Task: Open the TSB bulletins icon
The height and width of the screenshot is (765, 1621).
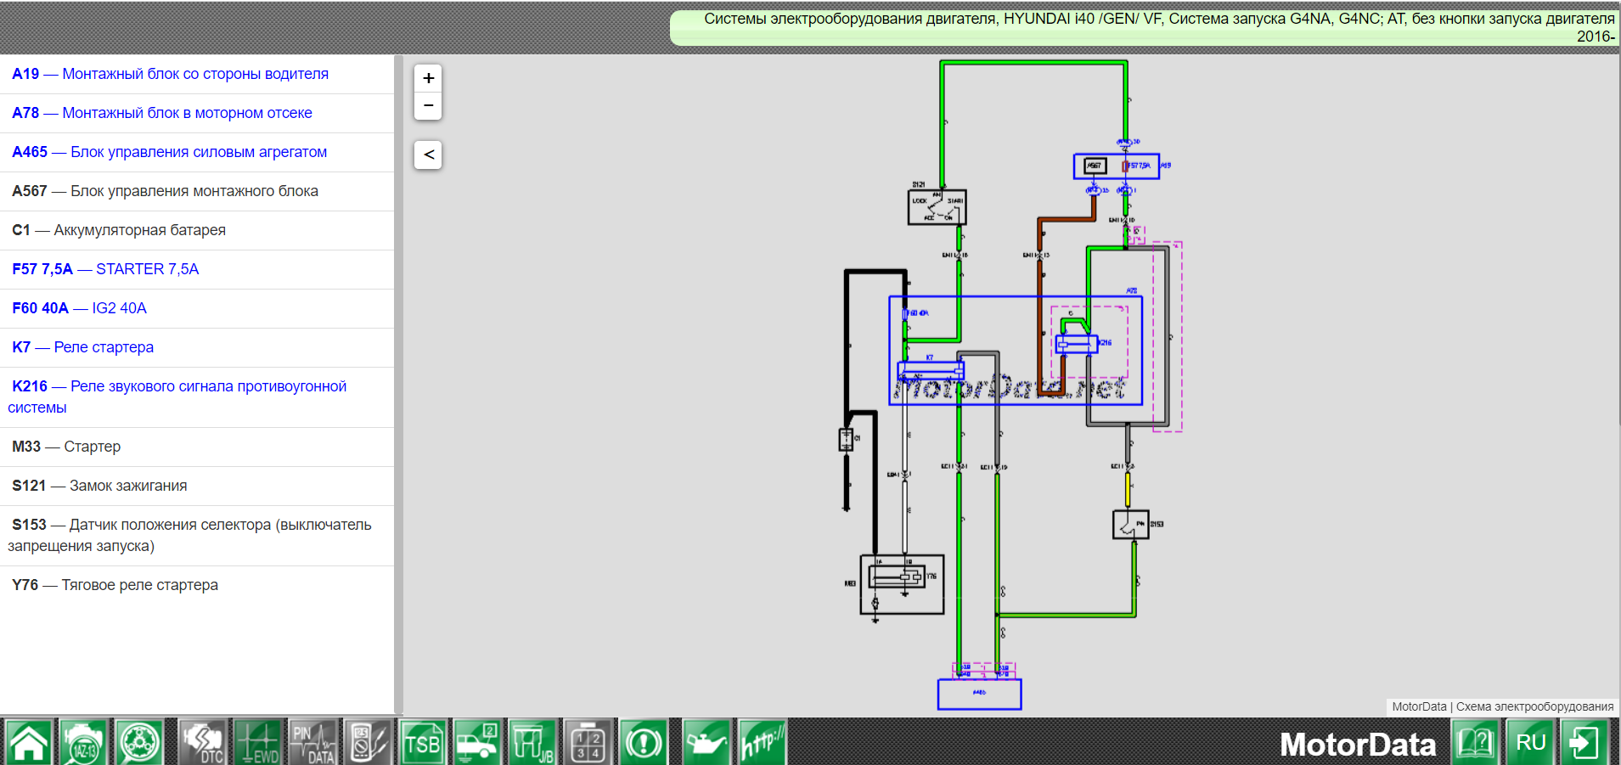Action: click(x=422, y=742)
